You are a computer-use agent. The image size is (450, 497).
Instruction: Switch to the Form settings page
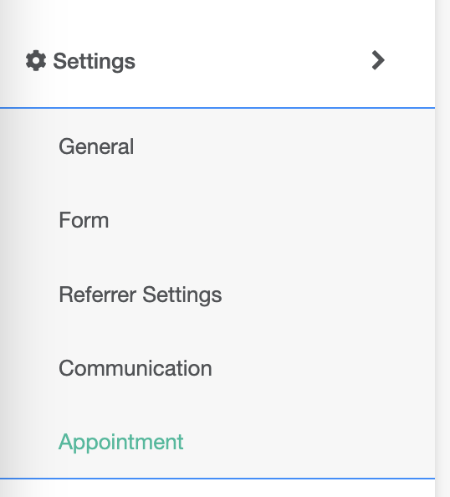click(84, 220)
